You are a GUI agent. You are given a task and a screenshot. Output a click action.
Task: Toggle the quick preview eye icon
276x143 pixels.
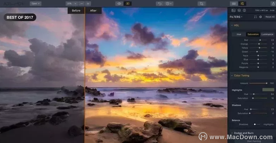coord(119,3)
